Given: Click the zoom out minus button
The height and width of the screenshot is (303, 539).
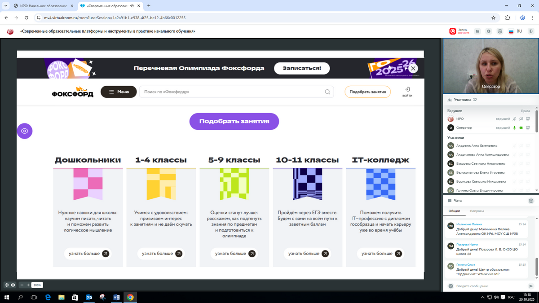Looking at the screenshot, I should coord(22,285).
